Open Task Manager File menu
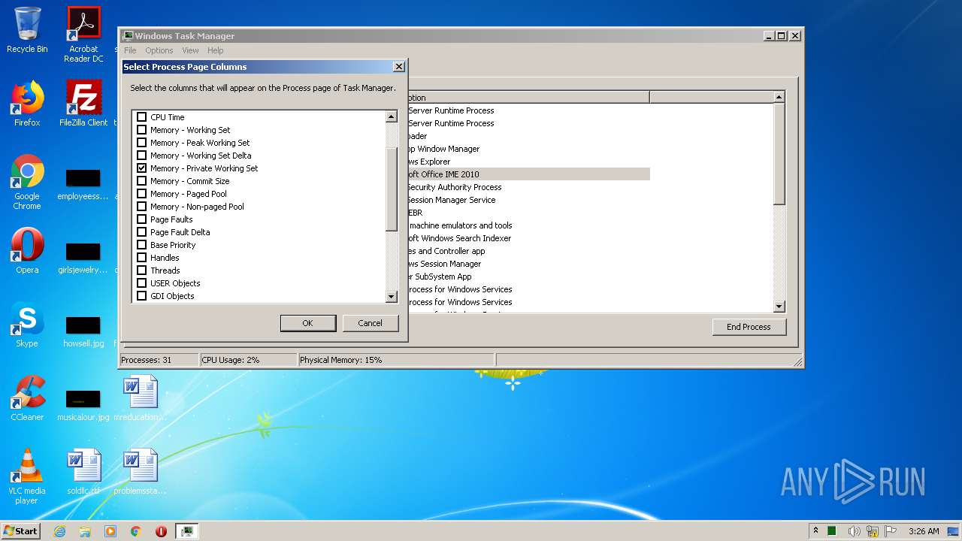Viewport: 962px width, 541px height. point(130,50)
